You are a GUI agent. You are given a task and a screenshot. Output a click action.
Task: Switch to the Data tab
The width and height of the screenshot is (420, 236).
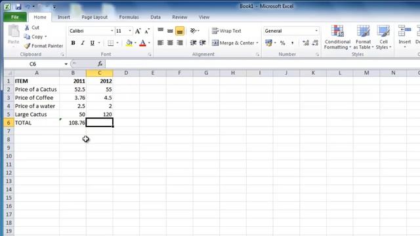[156, 17]
